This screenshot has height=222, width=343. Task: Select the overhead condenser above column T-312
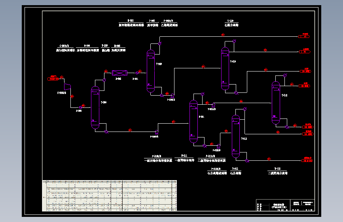(x=285, y=75)
